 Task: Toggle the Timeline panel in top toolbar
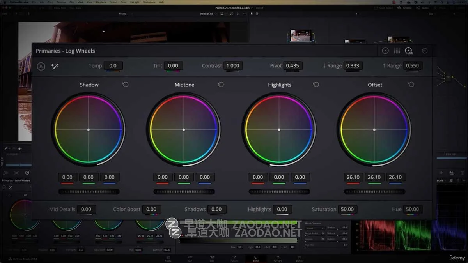tap(405, 8)
